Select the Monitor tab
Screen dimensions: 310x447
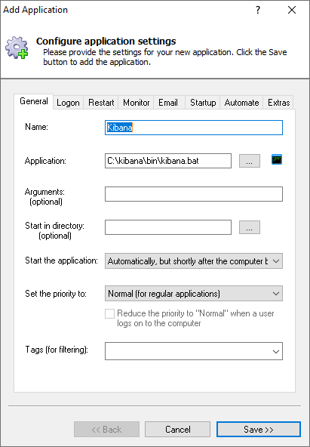pyautogui.click(x=136, y=103)
